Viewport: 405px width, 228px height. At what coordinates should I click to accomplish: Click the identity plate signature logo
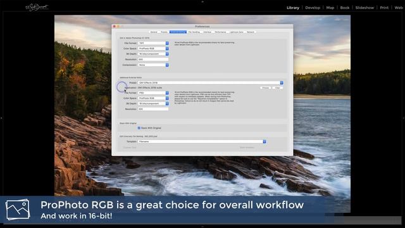[37, 8]
